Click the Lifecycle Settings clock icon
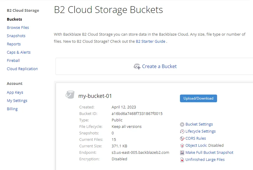 182,131
